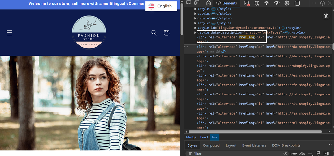Switch to the Computed tab
334x156 pixels.
tap(211, 145)
